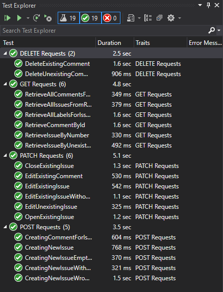Click the passed icon of DELETE Requests group

(x=13, y=54)
